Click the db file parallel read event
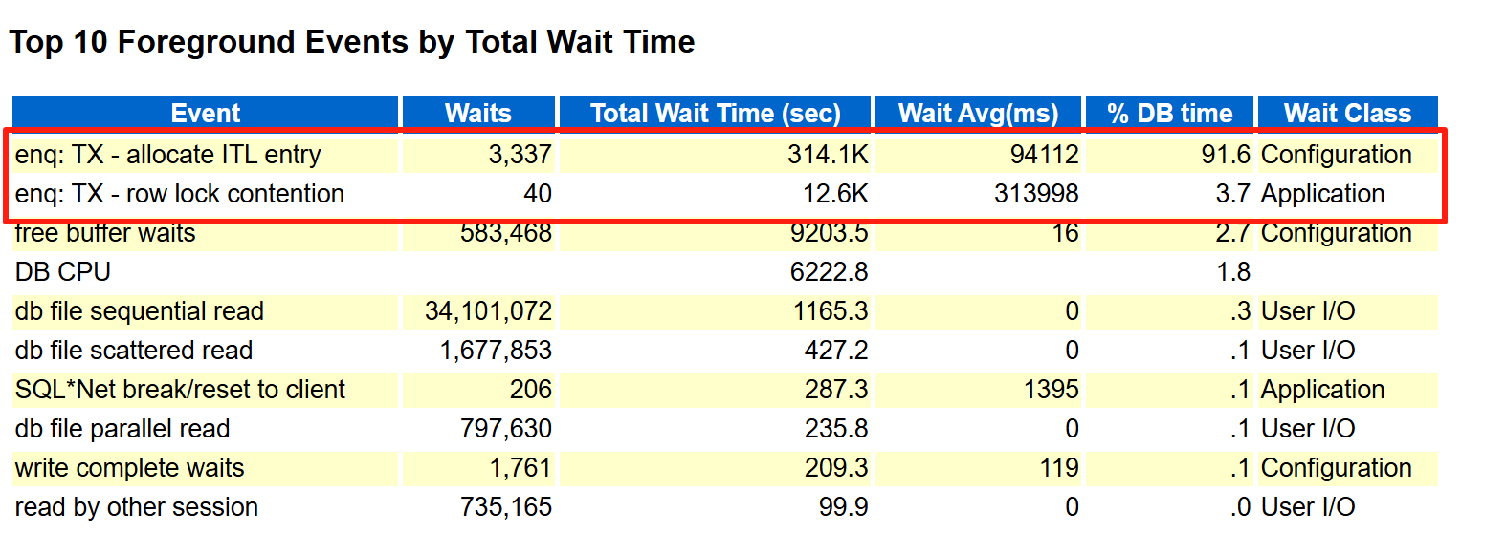 122,429
